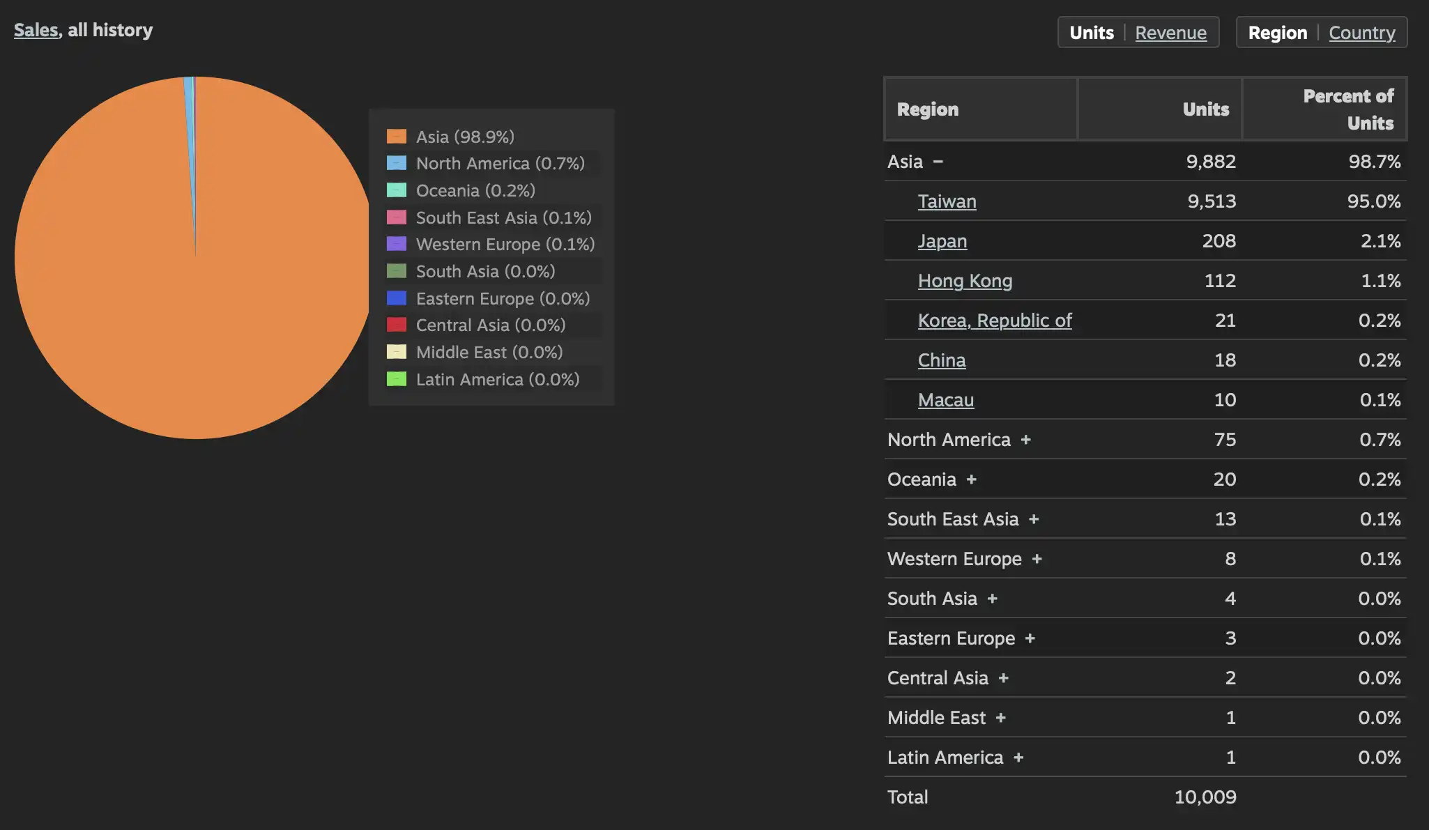Select the Units view toggle
This screenshot has height=830, width=1429.
click(x=1092, y=33)
